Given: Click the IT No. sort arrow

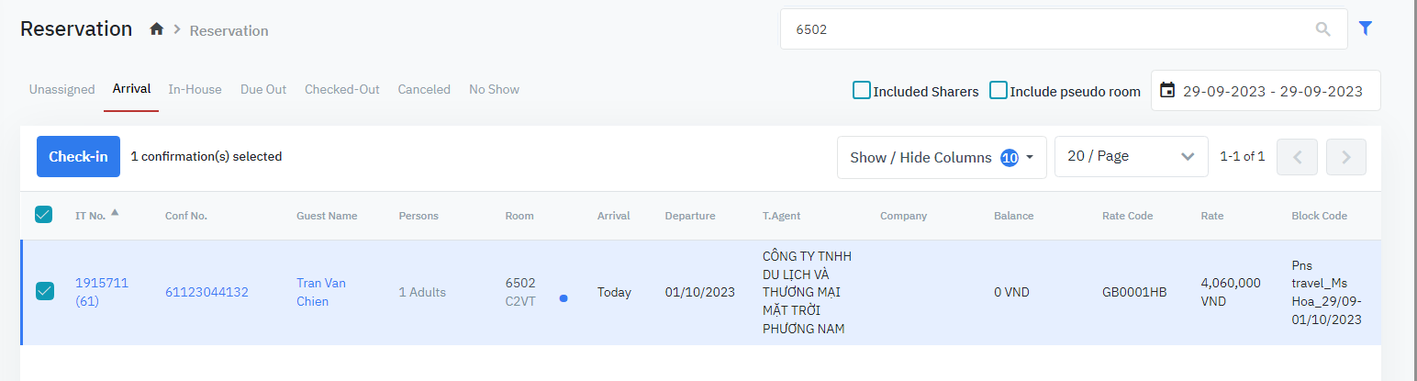Looking at the screenshot, I should pyautogui.click(x=115, y=212).
